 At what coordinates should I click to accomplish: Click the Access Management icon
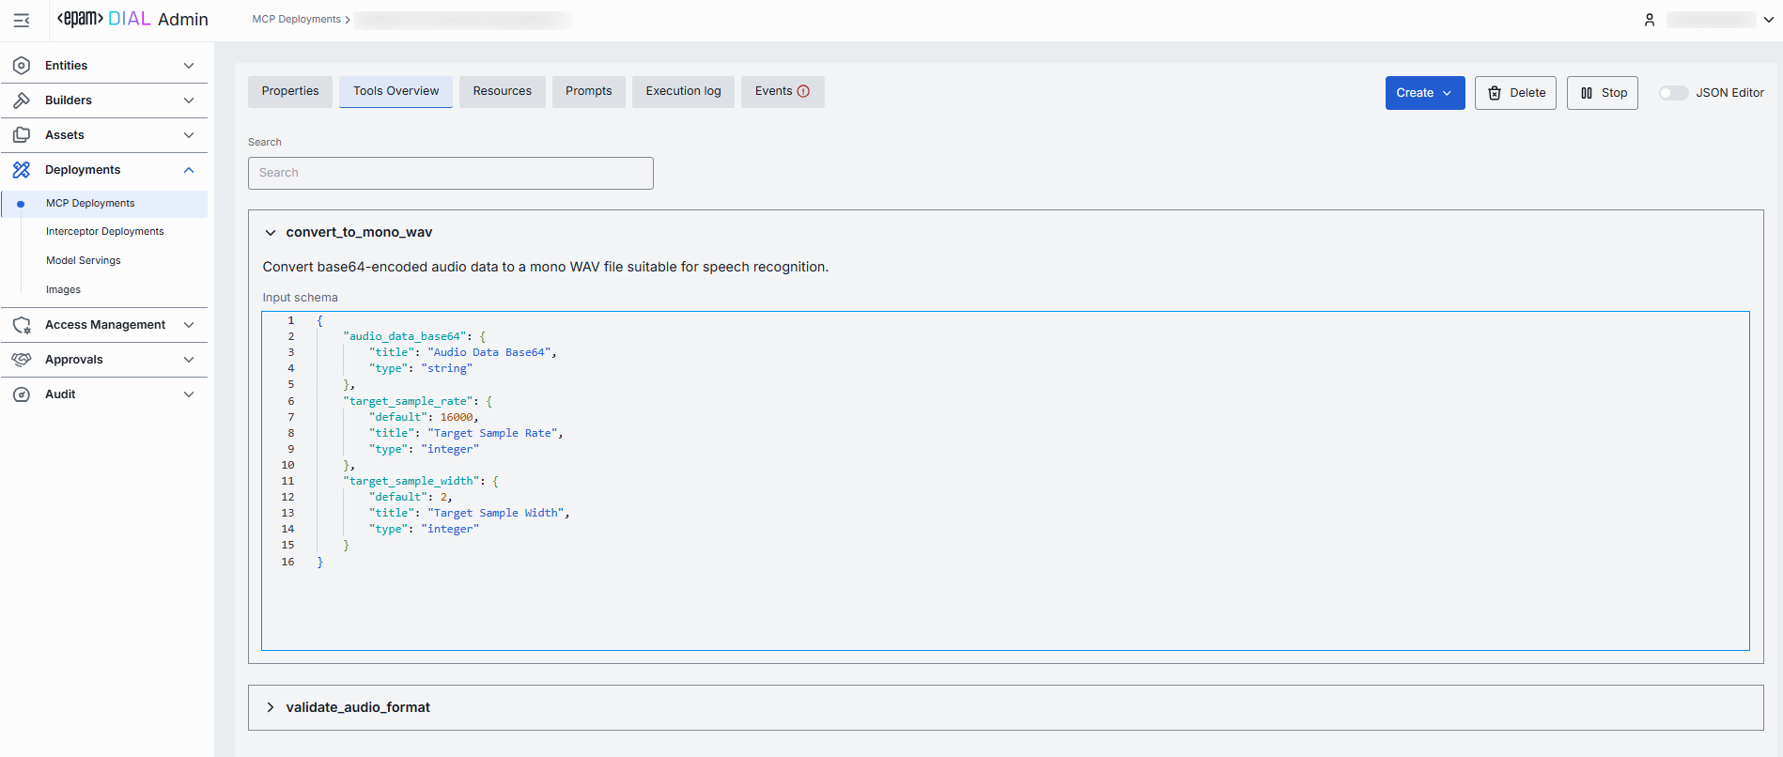pos(22,325)
